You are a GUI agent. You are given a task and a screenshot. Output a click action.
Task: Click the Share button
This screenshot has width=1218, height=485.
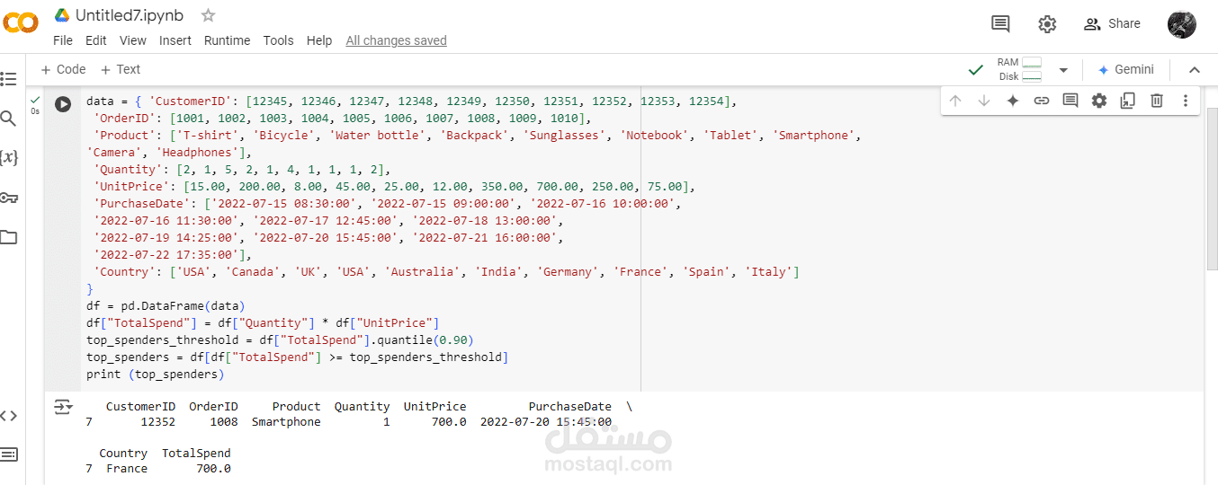click(x=1112, y=24)
